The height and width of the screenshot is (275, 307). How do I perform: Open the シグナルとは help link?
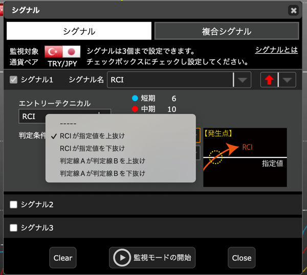coord(276,50)
